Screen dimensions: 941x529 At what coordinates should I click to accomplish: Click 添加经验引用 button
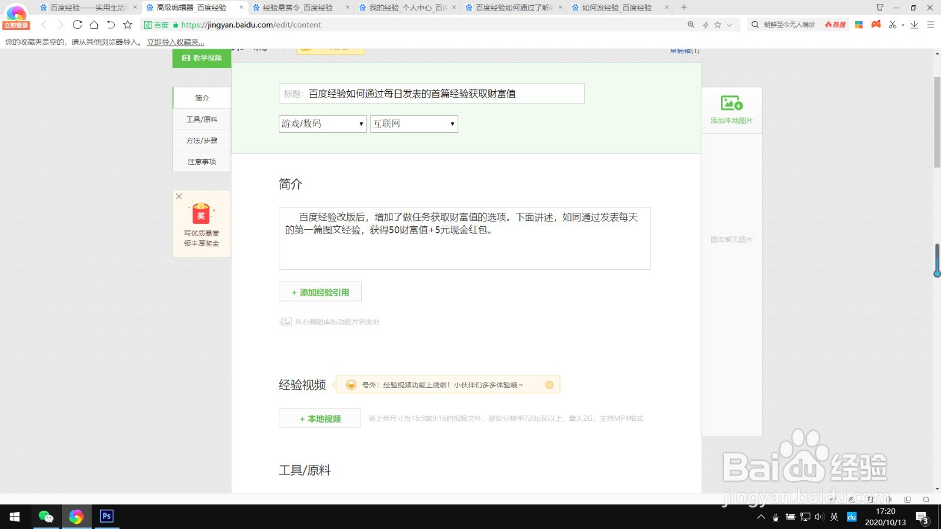coord(320,292)
